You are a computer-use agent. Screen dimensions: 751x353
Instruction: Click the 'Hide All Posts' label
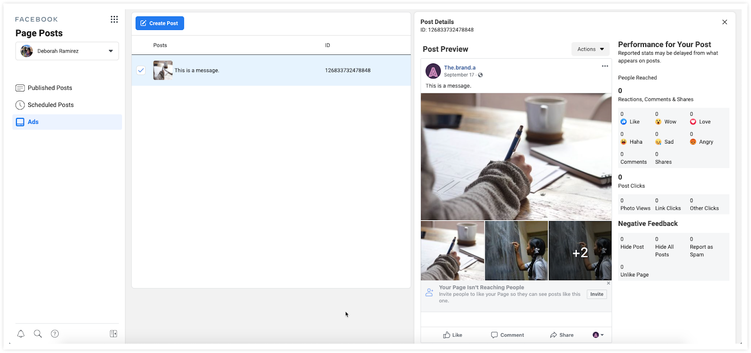[665, 251]
